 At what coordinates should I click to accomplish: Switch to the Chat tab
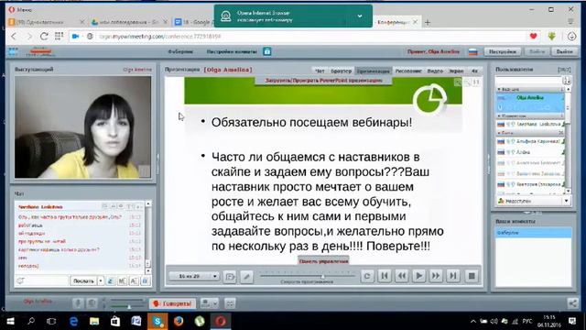click(320, 71)
